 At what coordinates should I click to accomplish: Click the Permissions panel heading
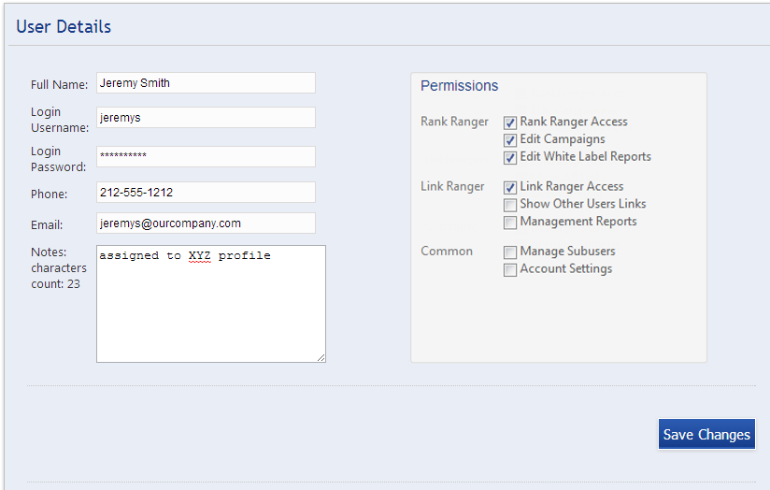coord(459,86)
